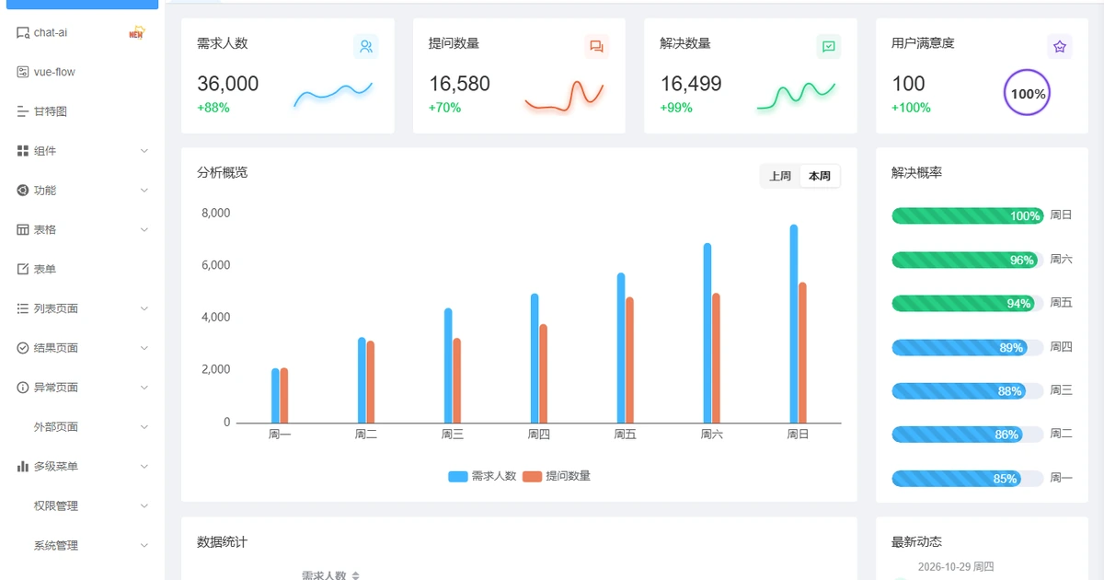This screenshot has height=580, width=1104.
Task: Open the 系统管理 menu label
Action: coord(56,545)
